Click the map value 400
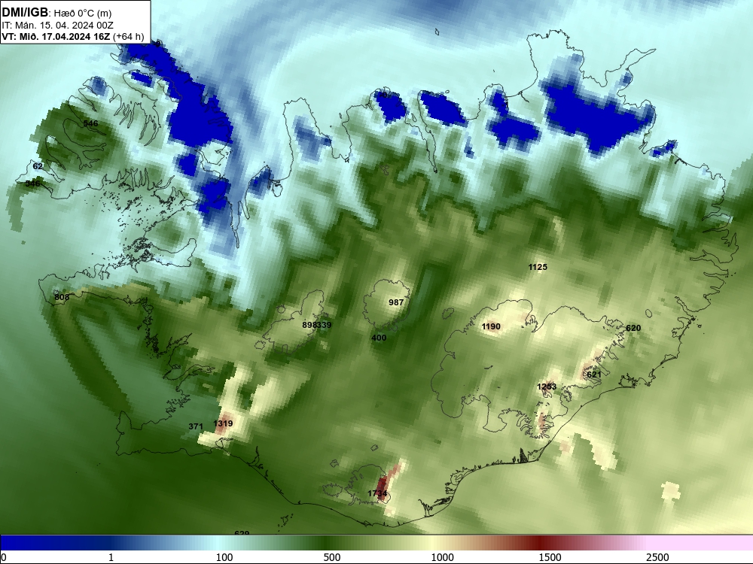Screen dimensions: 753x564 click(379, 338)
